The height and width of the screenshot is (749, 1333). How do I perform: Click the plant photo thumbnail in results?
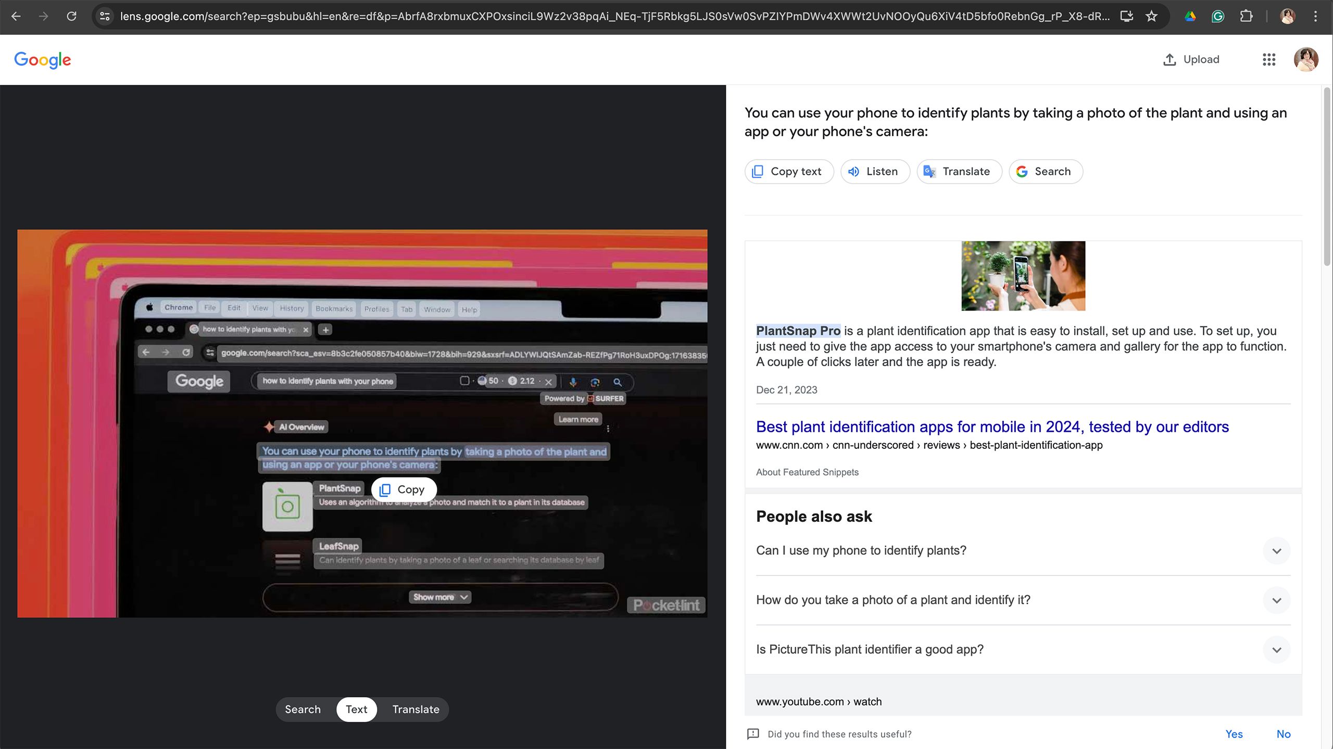pyautogui.click(x=1023, y=276)
